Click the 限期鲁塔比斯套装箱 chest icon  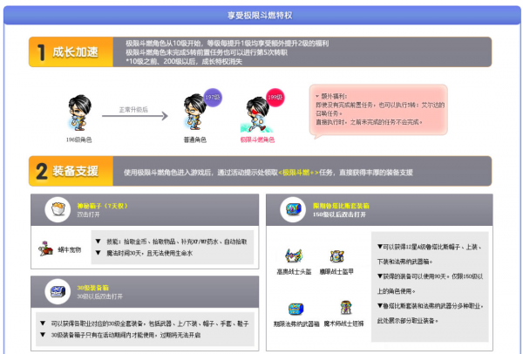point(293,210)
